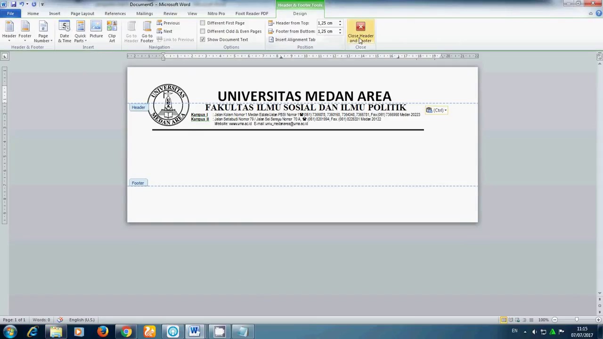Switch to Full Screen Reading view
The image size is (603, 339).
click(511, 320)
